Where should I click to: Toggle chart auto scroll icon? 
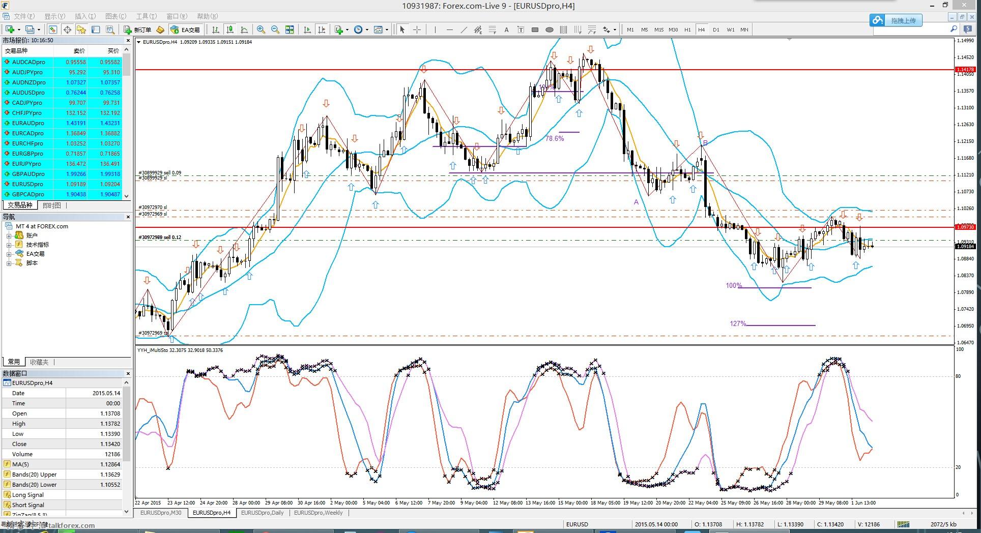pyautogui.click(x=307, y=29)
